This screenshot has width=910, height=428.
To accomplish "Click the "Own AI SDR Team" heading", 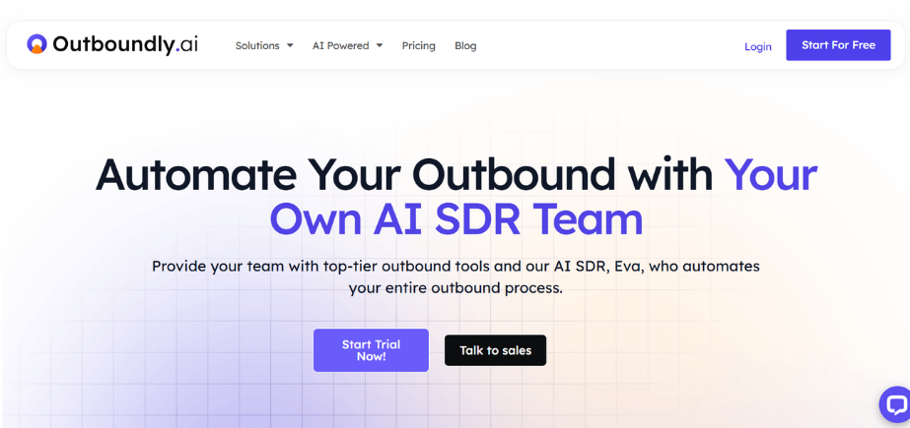I will (456, 220).
